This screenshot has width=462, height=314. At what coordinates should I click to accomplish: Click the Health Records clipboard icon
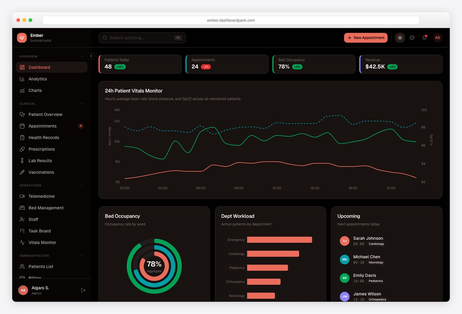click(22, 138)
